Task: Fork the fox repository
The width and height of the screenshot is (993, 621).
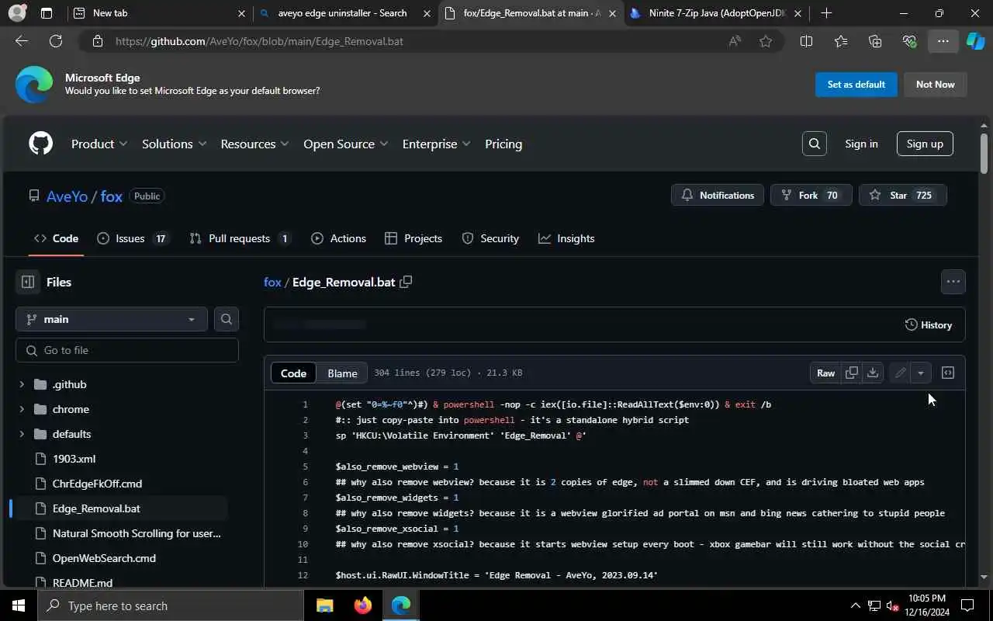Action: 811,196
